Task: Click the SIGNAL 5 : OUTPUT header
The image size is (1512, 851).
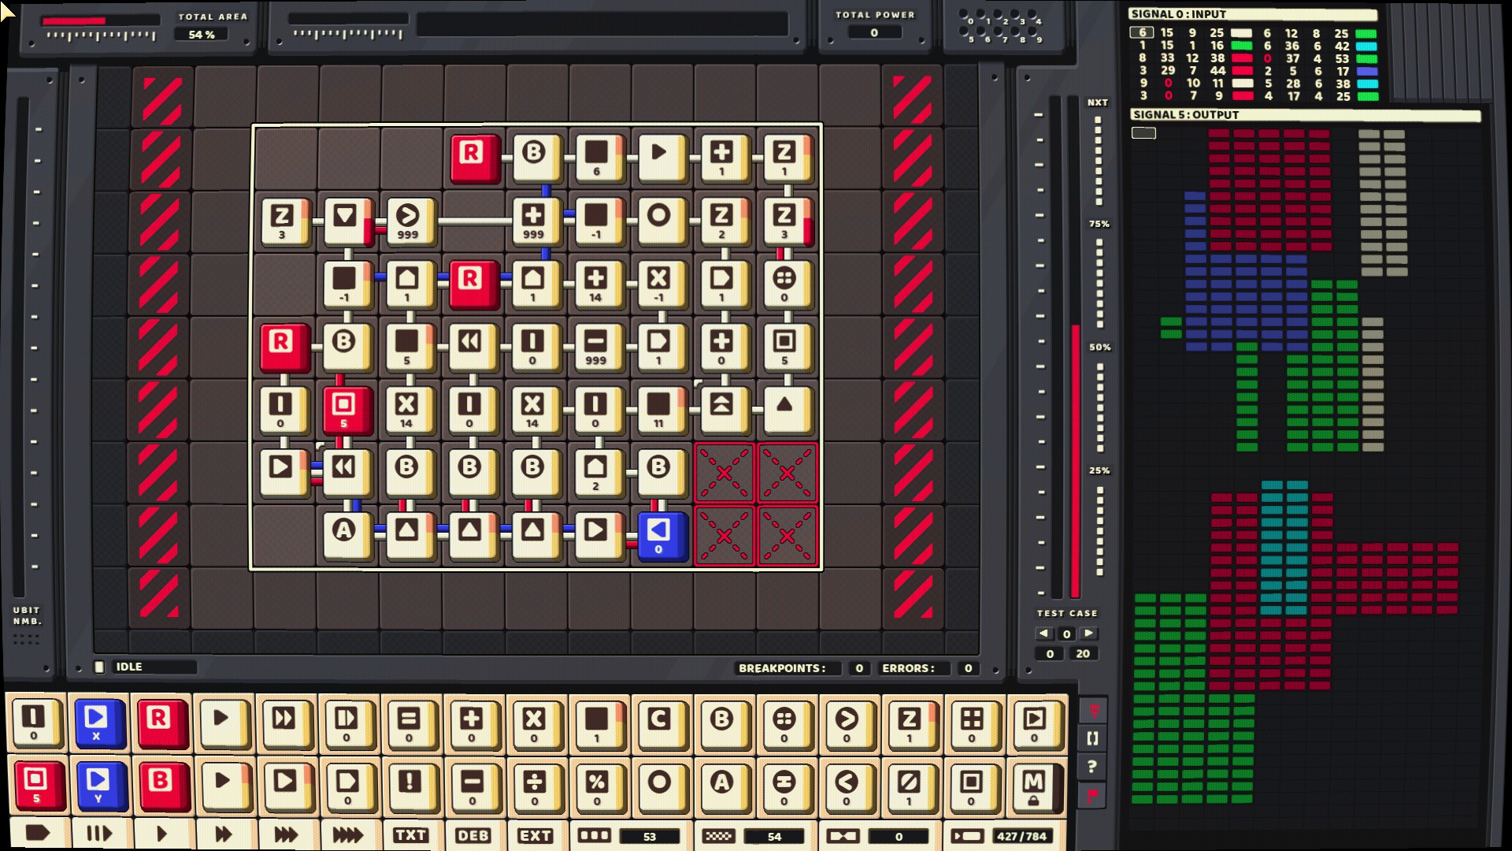Action: coord(1306,115)
